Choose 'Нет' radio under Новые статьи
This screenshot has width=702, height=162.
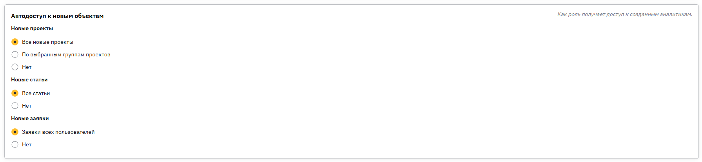coord(15,106)
